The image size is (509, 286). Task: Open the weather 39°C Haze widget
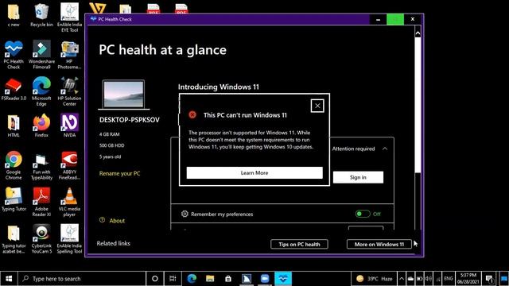point(375,279)
